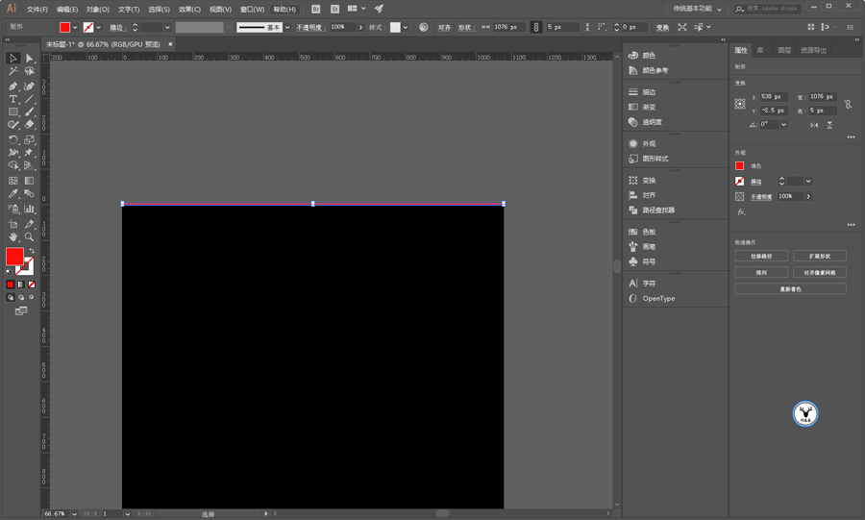
Task: Select the Pen tool in the toolbox
Action: click(x=13, y=86)
